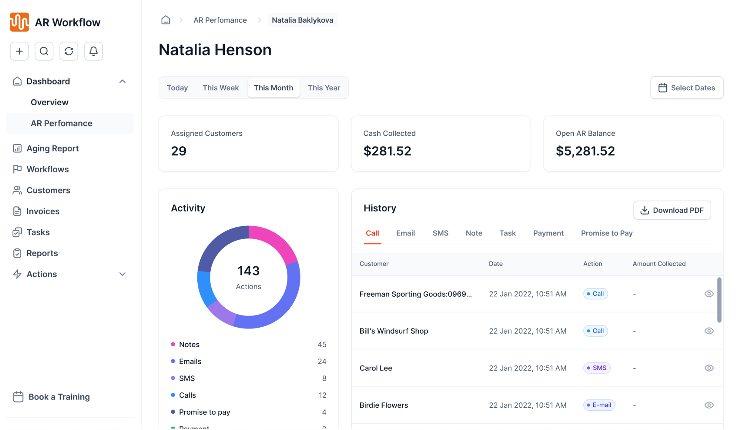Expand the Actions section chevron

click(122, 274)
